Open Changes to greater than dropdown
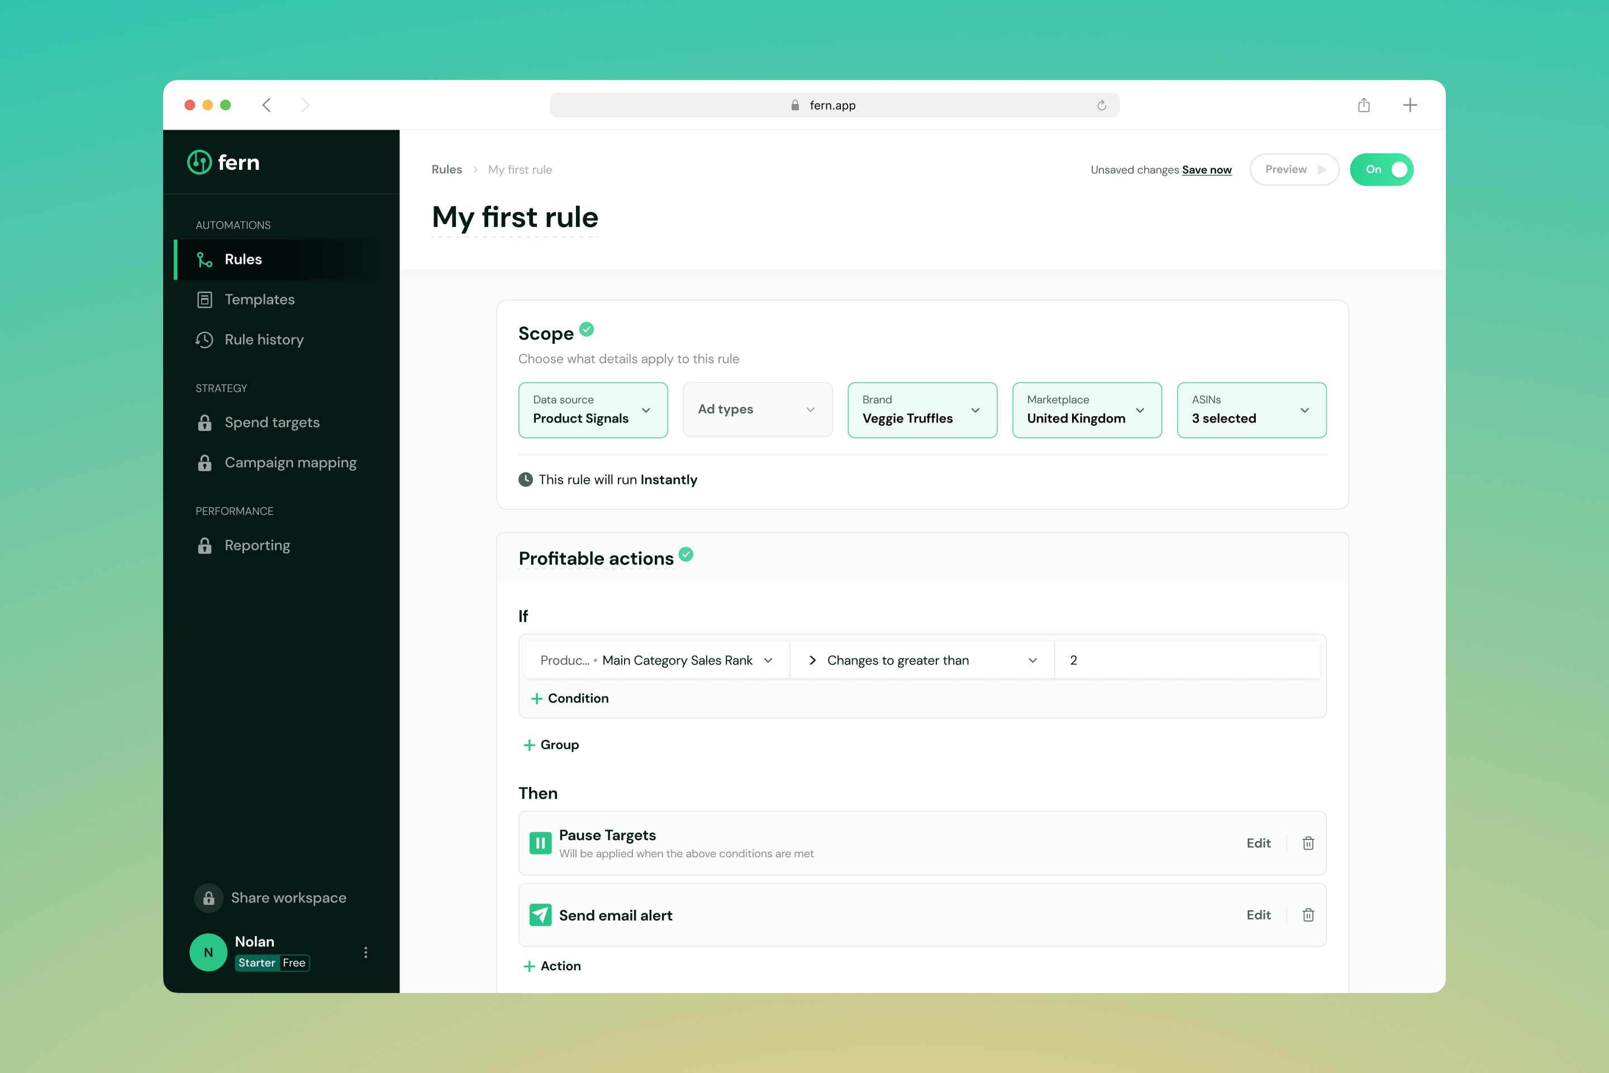 [921, 661]
